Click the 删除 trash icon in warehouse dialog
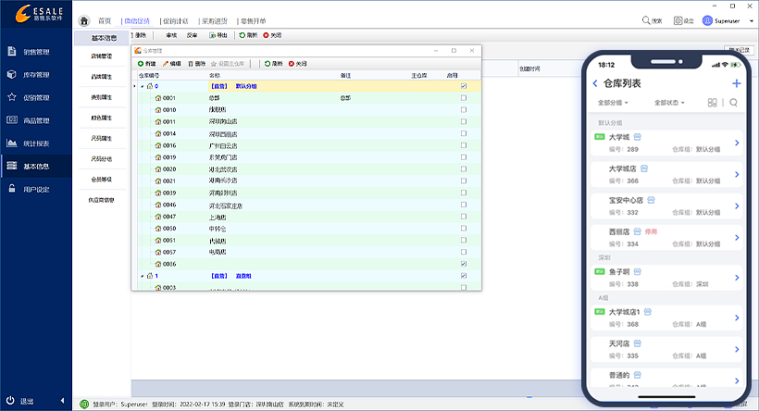Screen dimensions: 759x411 pos(191,64)
